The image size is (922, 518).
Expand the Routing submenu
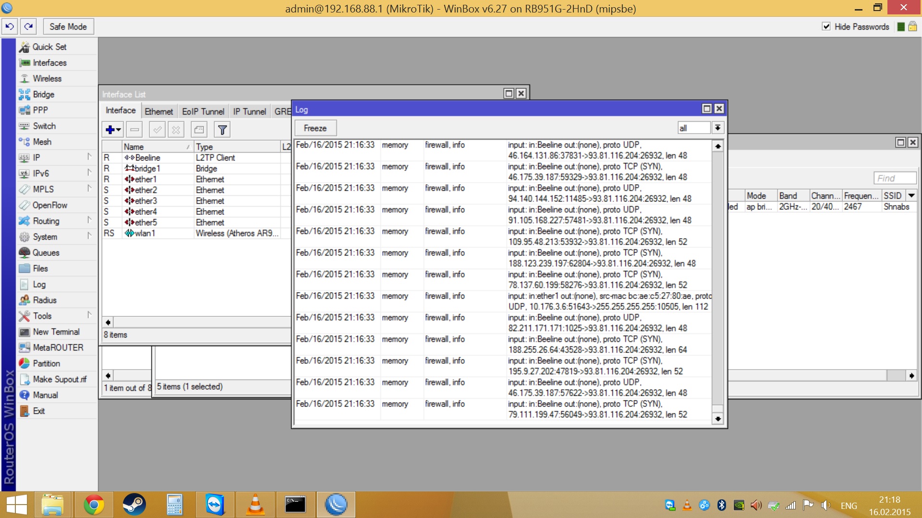pyautogui.click(x=89, y=220)
